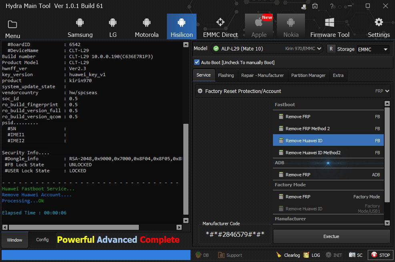
Task: Switch to the Config view
Action: [42, 240]
